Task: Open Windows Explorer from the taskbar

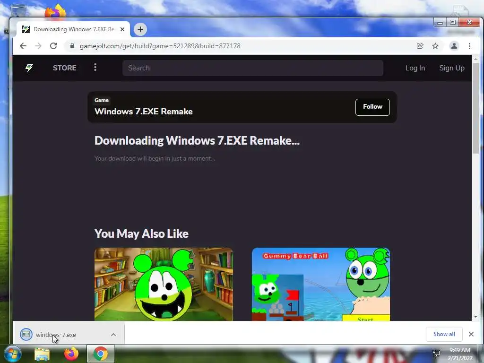Action: click(x=42, y=354)
